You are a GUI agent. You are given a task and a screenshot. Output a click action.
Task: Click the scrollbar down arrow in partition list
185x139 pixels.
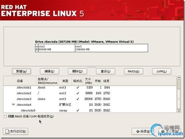pos(179,111)
